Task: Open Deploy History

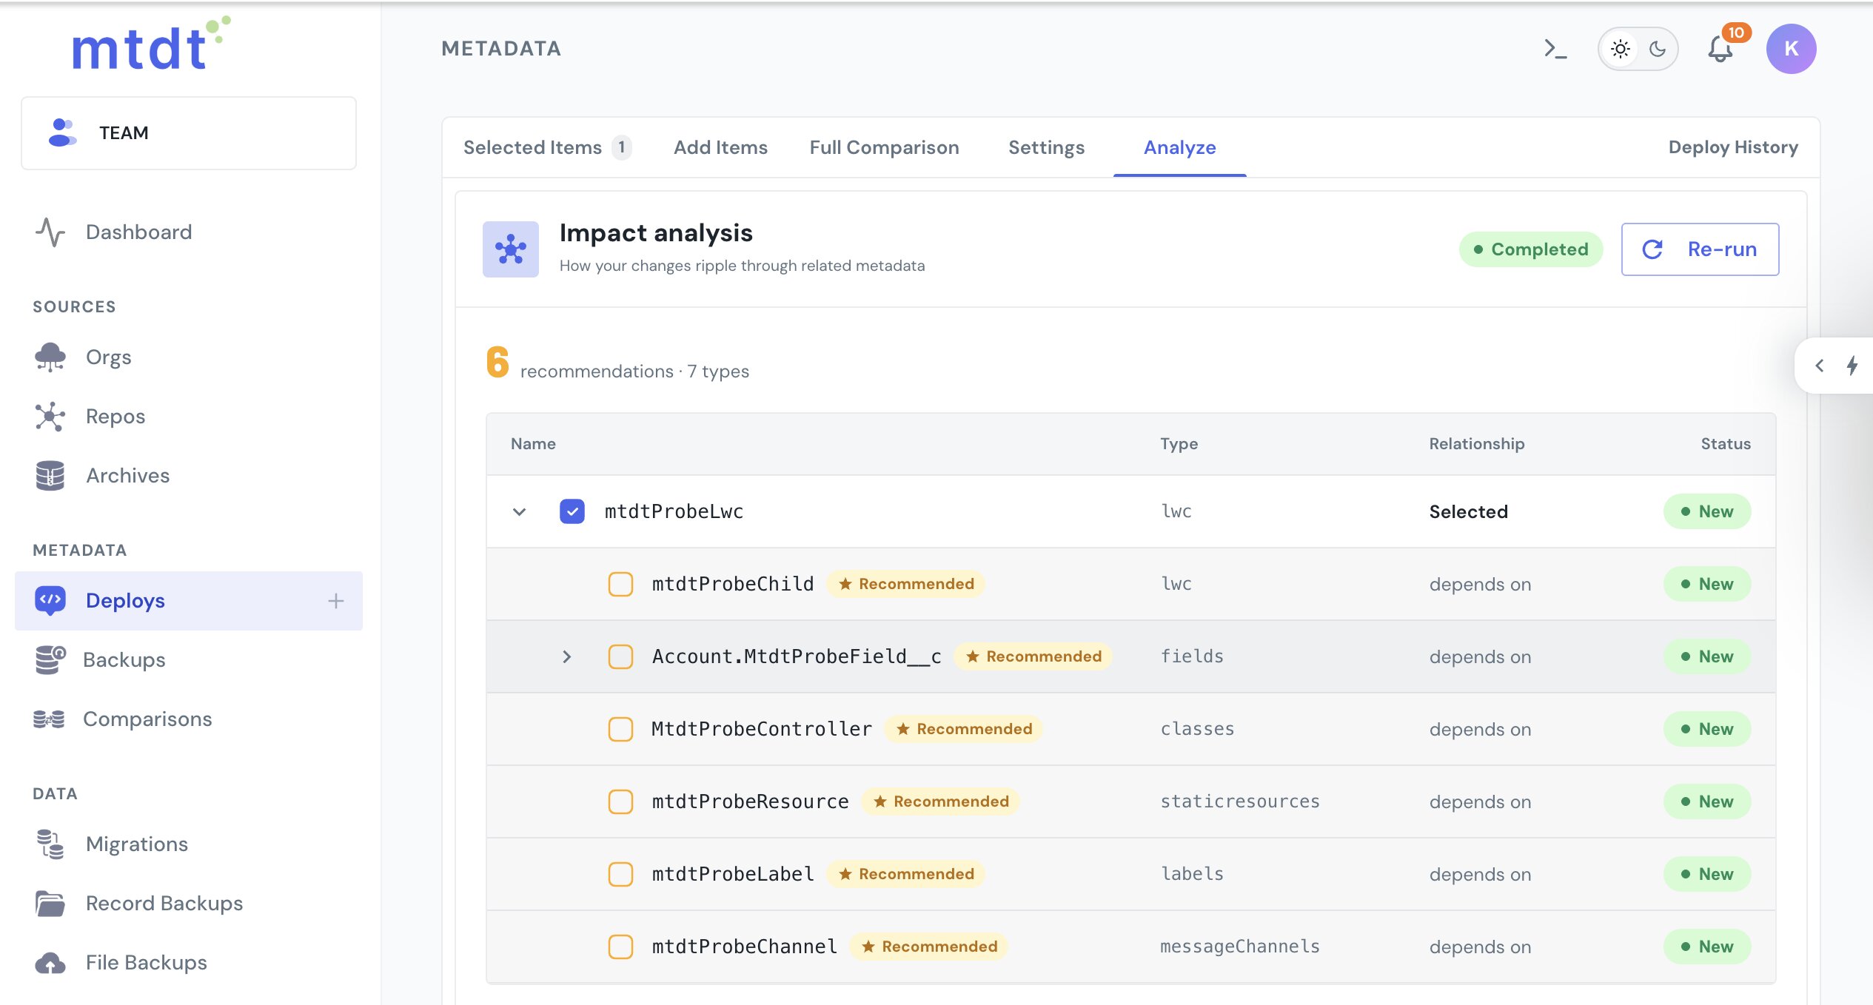Action: (x=1733, y=147)
